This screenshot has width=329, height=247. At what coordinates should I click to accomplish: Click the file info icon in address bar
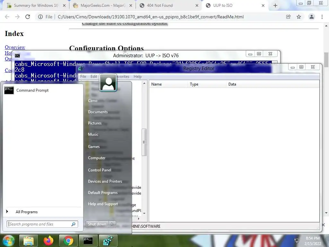tap(40, 17)
